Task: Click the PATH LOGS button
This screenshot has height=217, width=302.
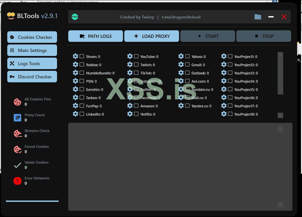Action: (96, 36)
